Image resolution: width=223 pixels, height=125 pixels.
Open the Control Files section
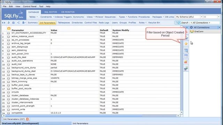91,23
